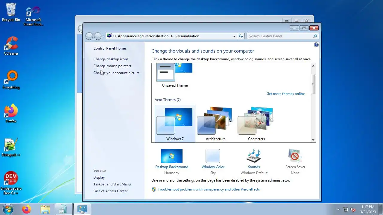Open the Window Color swatch icon
The image size is (383, 215).
click(x=213, y=156)
